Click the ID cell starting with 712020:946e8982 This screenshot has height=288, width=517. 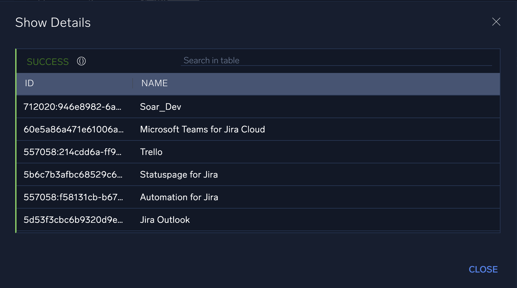(72, 107)
